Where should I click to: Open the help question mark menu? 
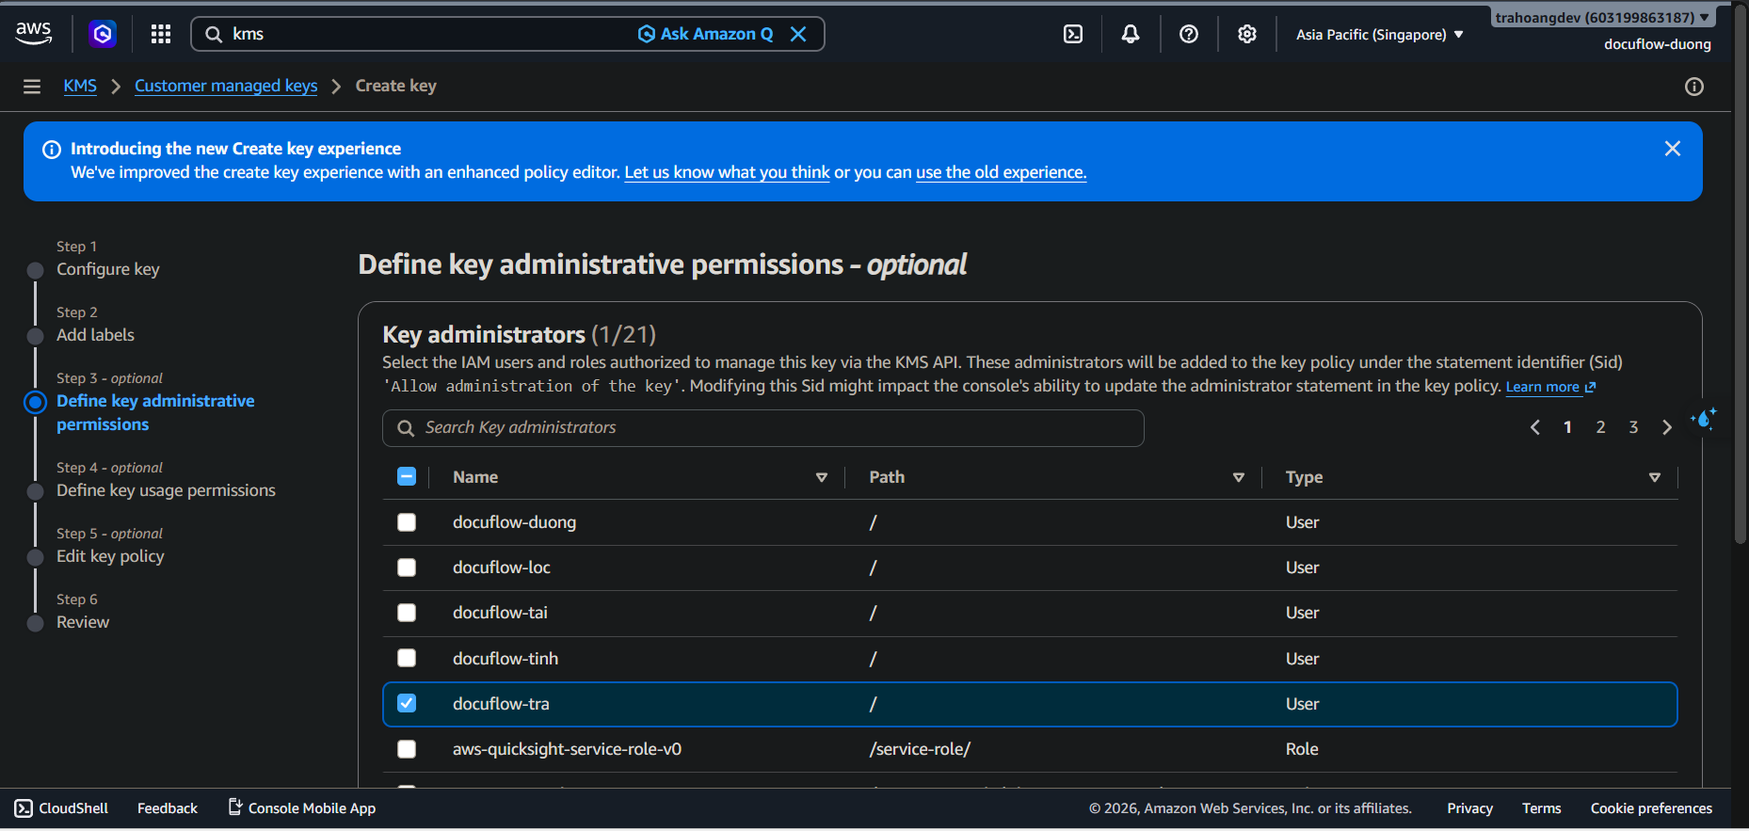[1189, 34]
